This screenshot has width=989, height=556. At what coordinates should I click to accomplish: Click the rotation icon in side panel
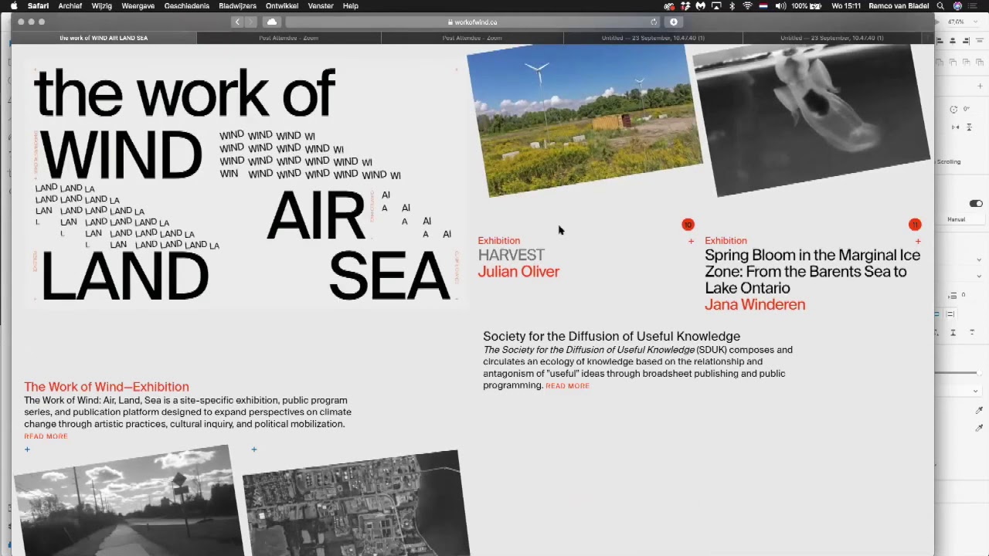(x=953, y=110)
